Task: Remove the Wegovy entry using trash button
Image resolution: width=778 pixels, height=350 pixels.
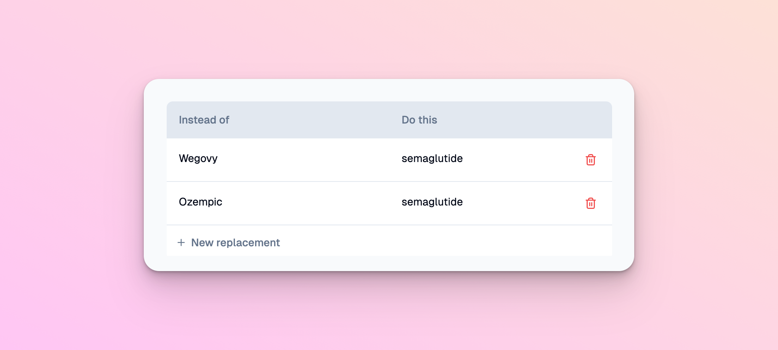Action: coord(591,160)
